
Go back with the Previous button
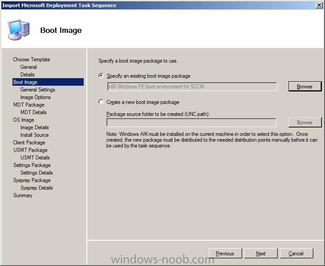(225, 253)
